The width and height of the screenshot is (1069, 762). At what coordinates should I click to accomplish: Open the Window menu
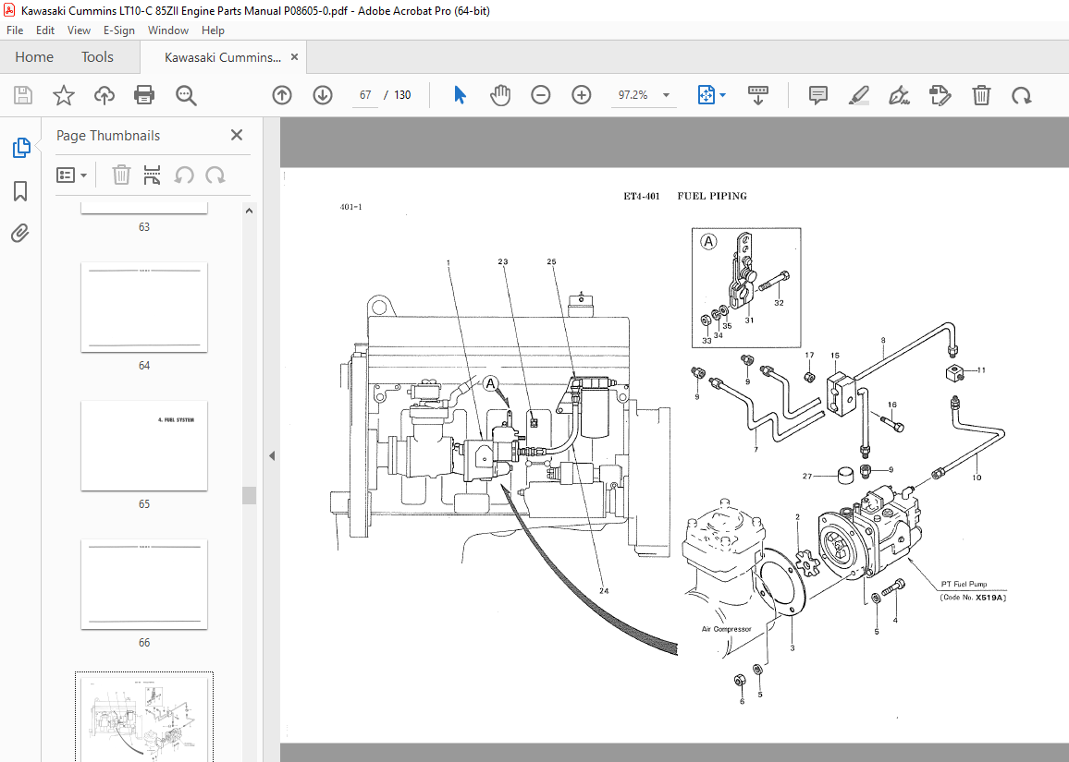coord(167,30)
